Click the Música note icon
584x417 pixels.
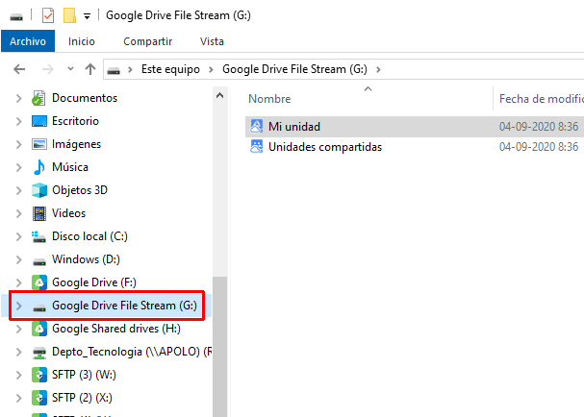tap(39, 167)
